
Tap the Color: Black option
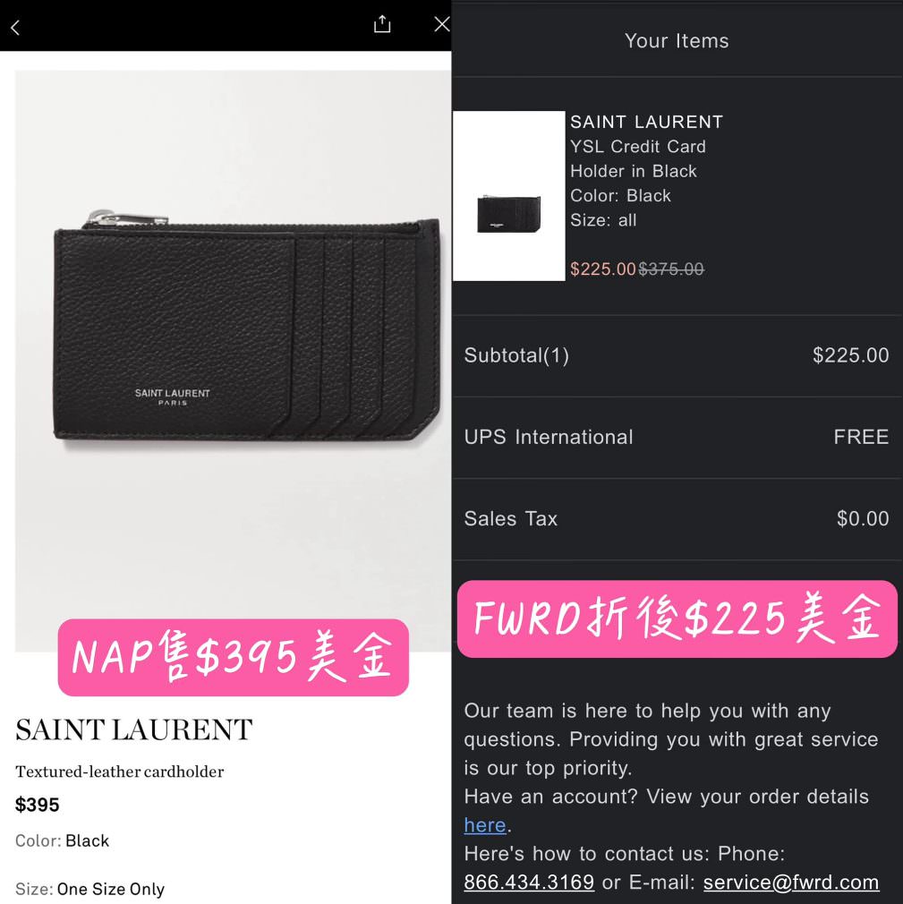[x=63, y=840]
